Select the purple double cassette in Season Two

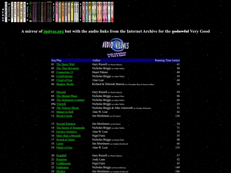click(35, 12)
